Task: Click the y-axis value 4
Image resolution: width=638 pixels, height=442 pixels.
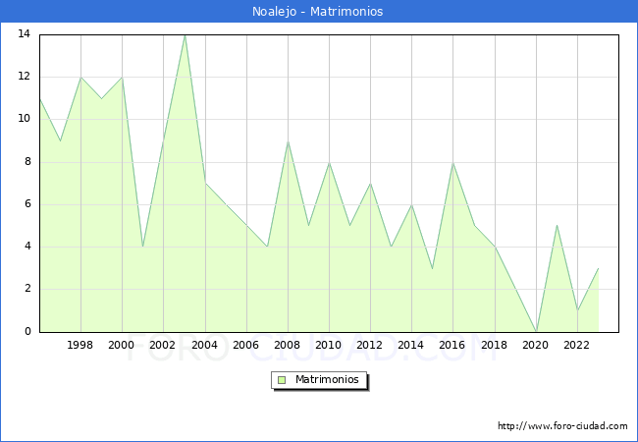Action: (x=27, y=247)
